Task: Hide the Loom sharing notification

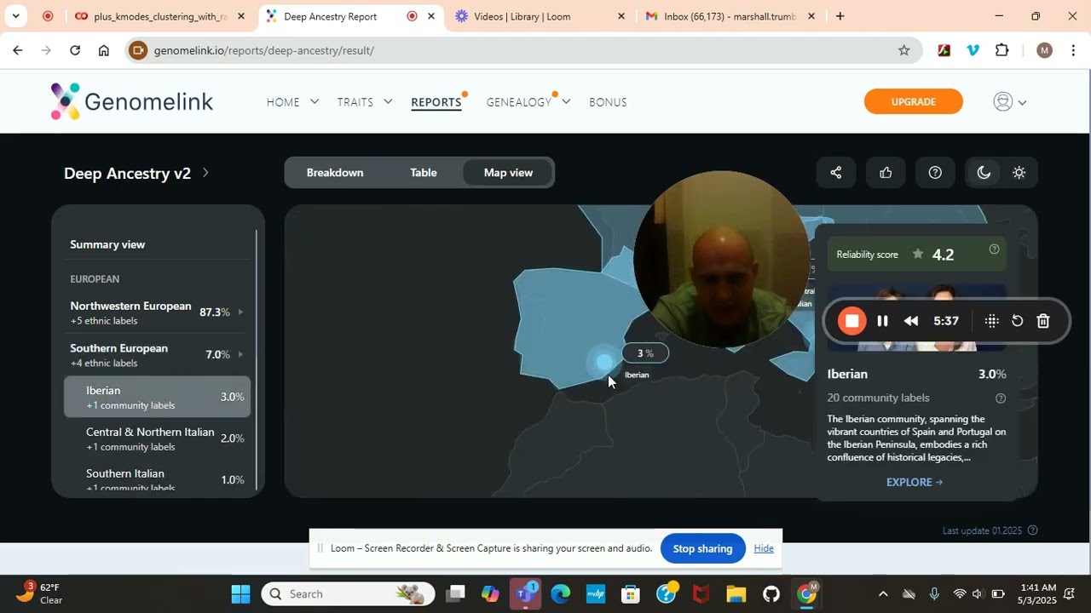Action: 764,548
